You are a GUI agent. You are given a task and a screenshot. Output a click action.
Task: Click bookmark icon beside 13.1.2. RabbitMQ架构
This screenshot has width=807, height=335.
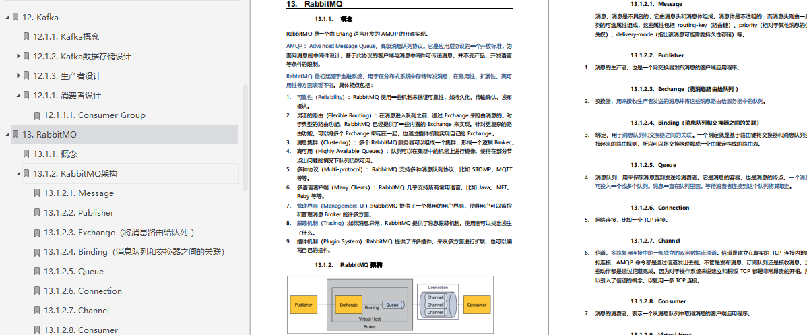coord(26,174)
